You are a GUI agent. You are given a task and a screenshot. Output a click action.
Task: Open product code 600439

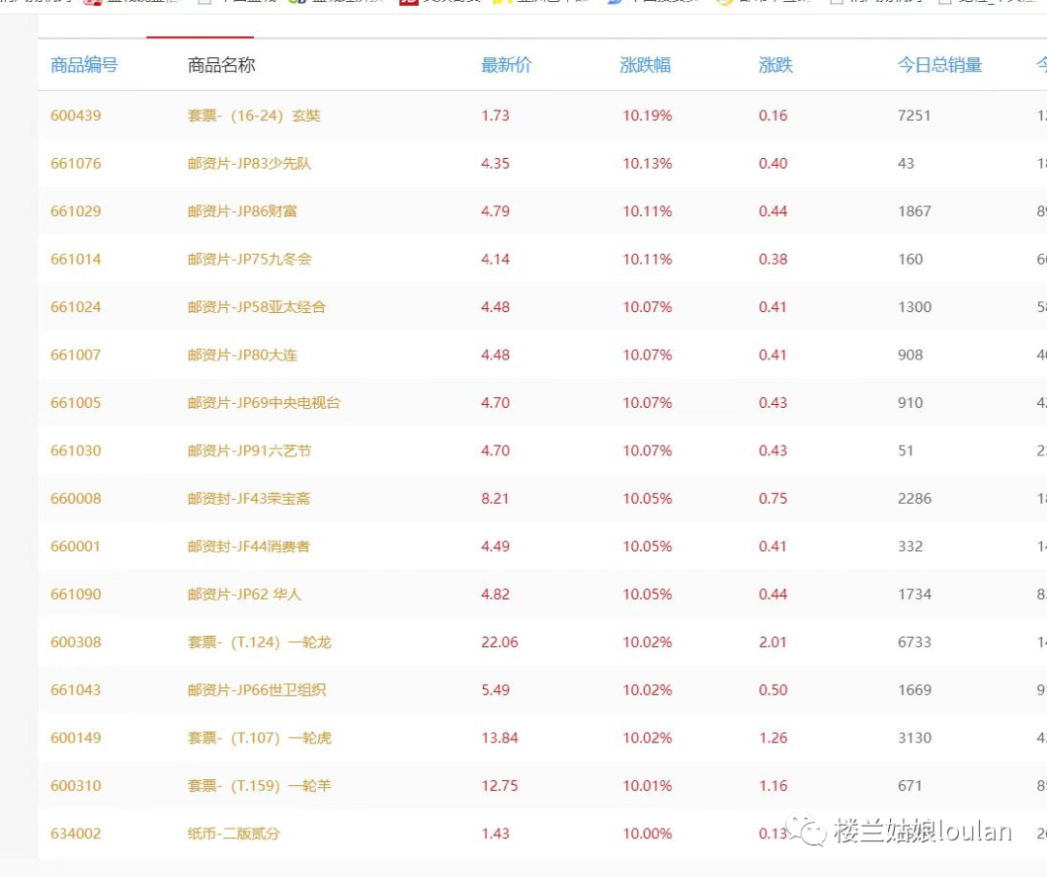coord(77,115)
